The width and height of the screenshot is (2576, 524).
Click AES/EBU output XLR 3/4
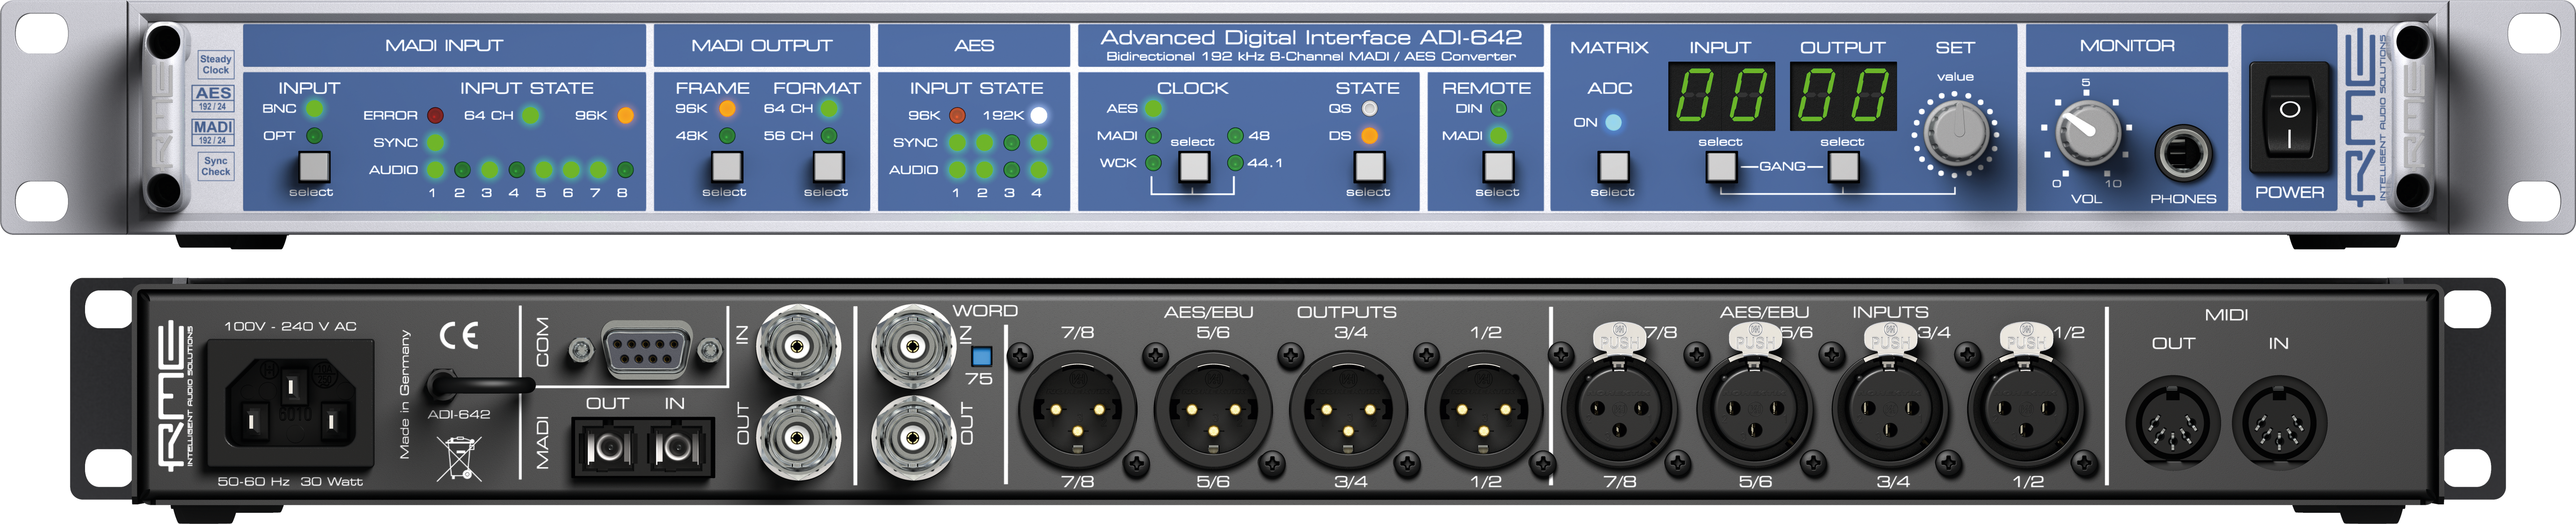pyautogui.click(x=1349, y=410)
